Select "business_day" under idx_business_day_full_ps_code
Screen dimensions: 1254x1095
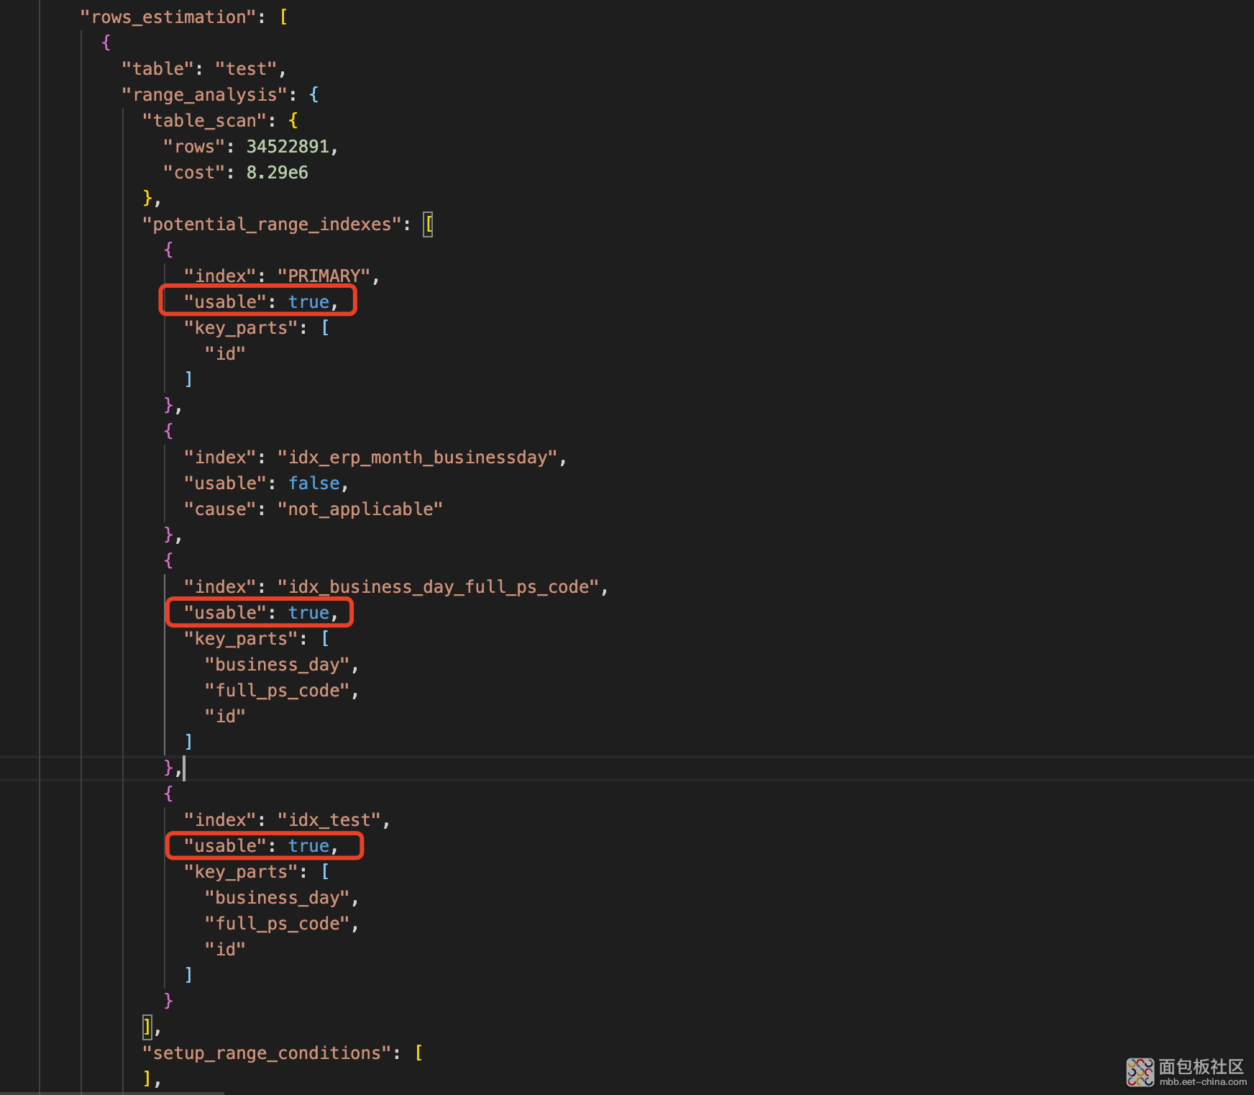[277, 665]
